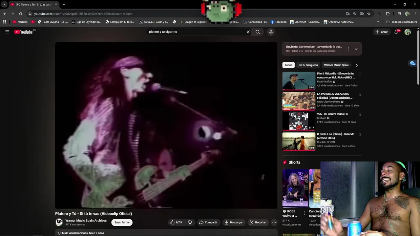Image resolution: width=420 pixels, height=236 pixels.
Task: Start voice search with microphone
Action: pyautogui.click(x=271, y=32)
